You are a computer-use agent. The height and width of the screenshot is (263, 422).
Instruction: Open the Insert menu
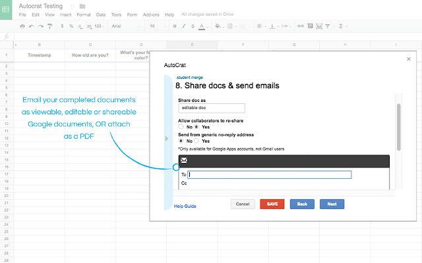pos(66,14)
